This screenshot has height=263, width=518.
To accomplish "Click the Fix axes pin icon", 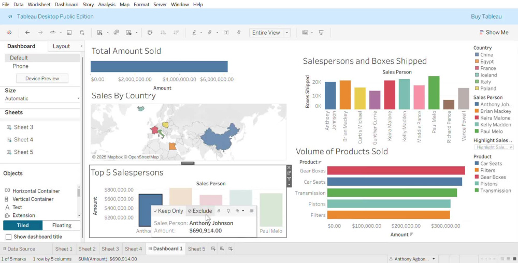I will click(x=238, y=32).
